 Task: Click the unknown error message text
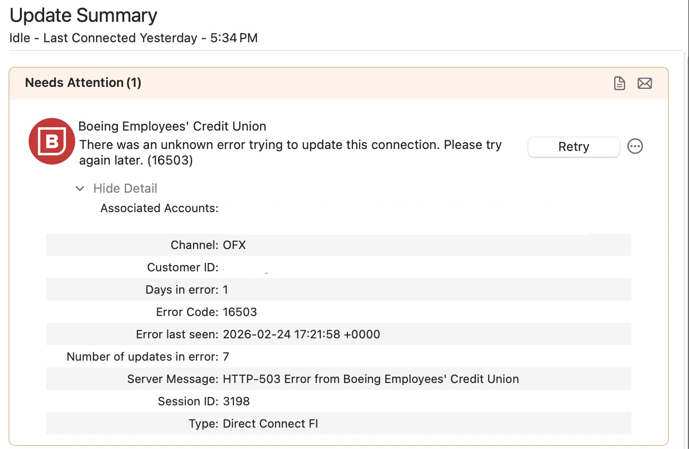pyautogui.click(x=290, y=152)
